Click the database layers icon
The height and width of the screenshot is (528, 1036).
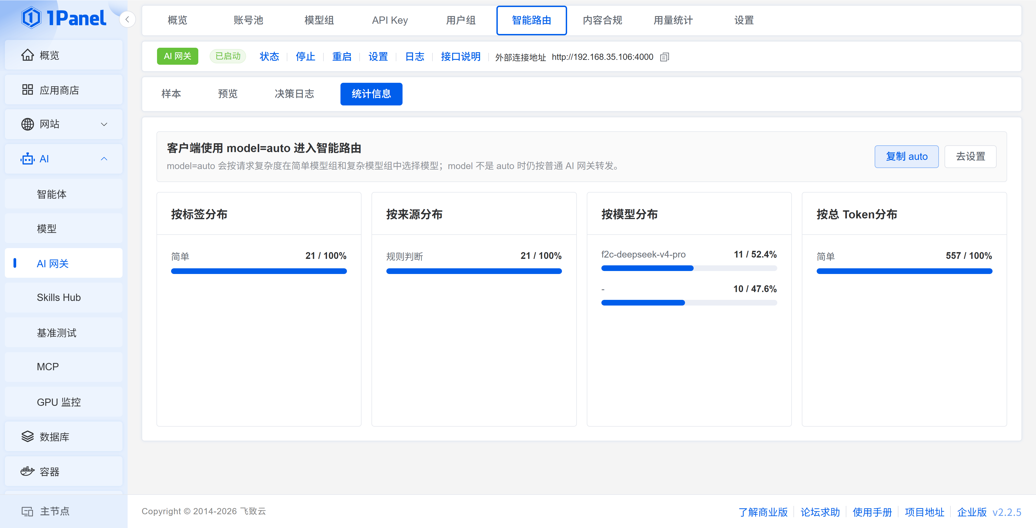click(x=27, y=436)
